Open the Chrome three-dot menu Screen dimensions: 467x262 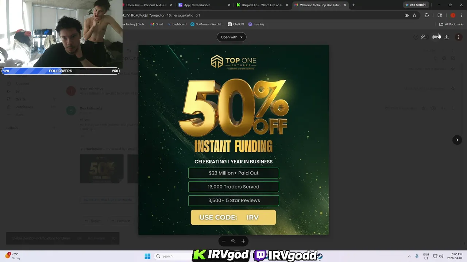tap(462, 15)
